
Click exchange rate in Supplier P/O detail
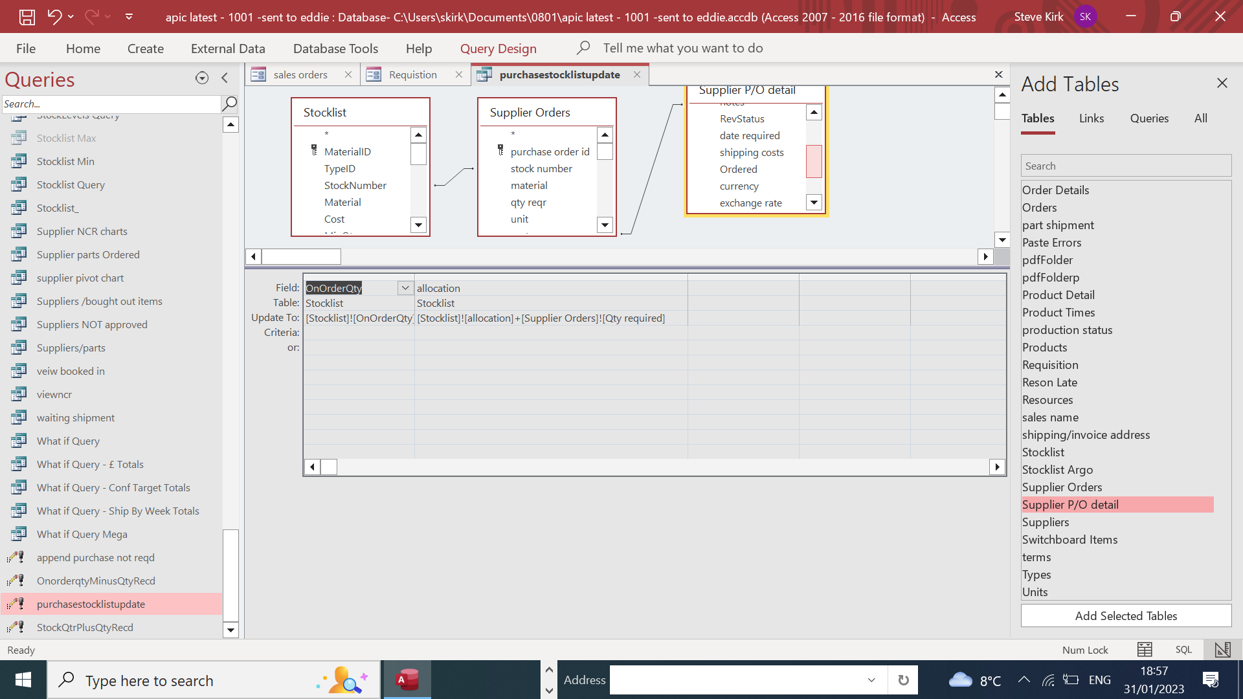(750, 203)
